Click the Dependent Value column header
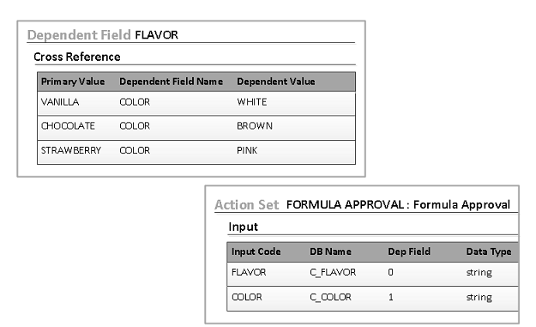Viewport: 536px width, 327px height. tap(276, 82)
